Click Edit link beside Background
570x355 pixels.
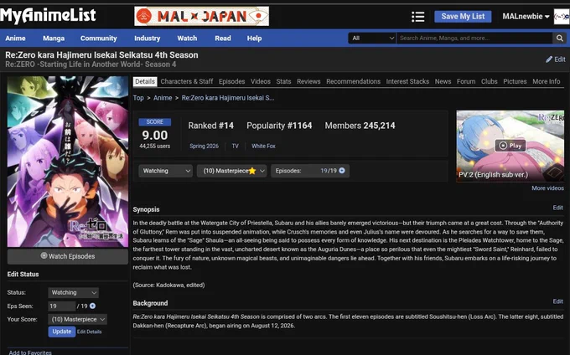coord(557,301)
